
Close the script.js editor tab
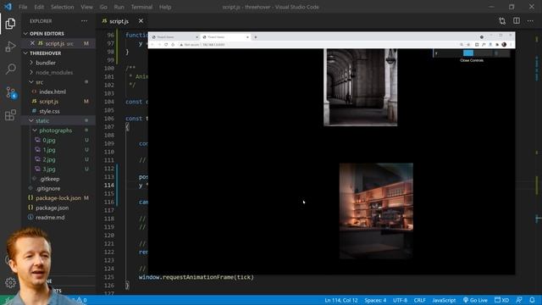141,21
